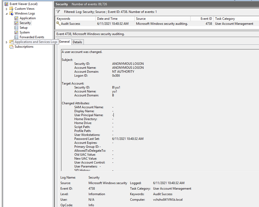This screenshot has height=207, width=259.
Task: Click the Application log icon
Action: (16, 18)
